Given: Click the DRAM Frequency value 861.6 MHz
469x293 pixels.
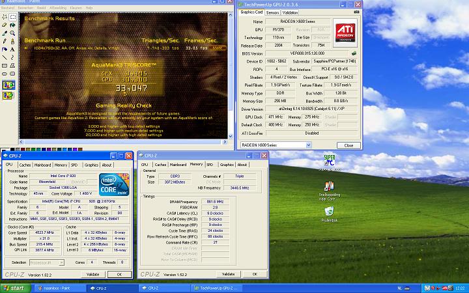Looking at the screenshot, I should click(215, 202).
